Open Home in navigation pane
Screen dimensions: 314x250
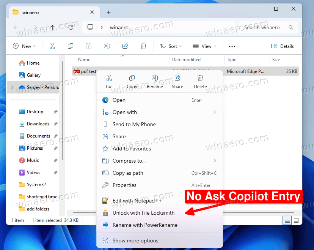click(x=33, y=63)
